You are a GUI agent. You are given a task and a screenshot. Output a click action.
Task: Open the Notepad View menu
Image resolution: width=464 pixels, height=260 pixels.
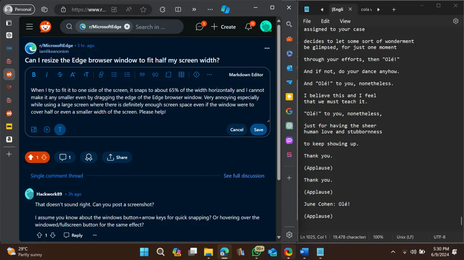345,21
